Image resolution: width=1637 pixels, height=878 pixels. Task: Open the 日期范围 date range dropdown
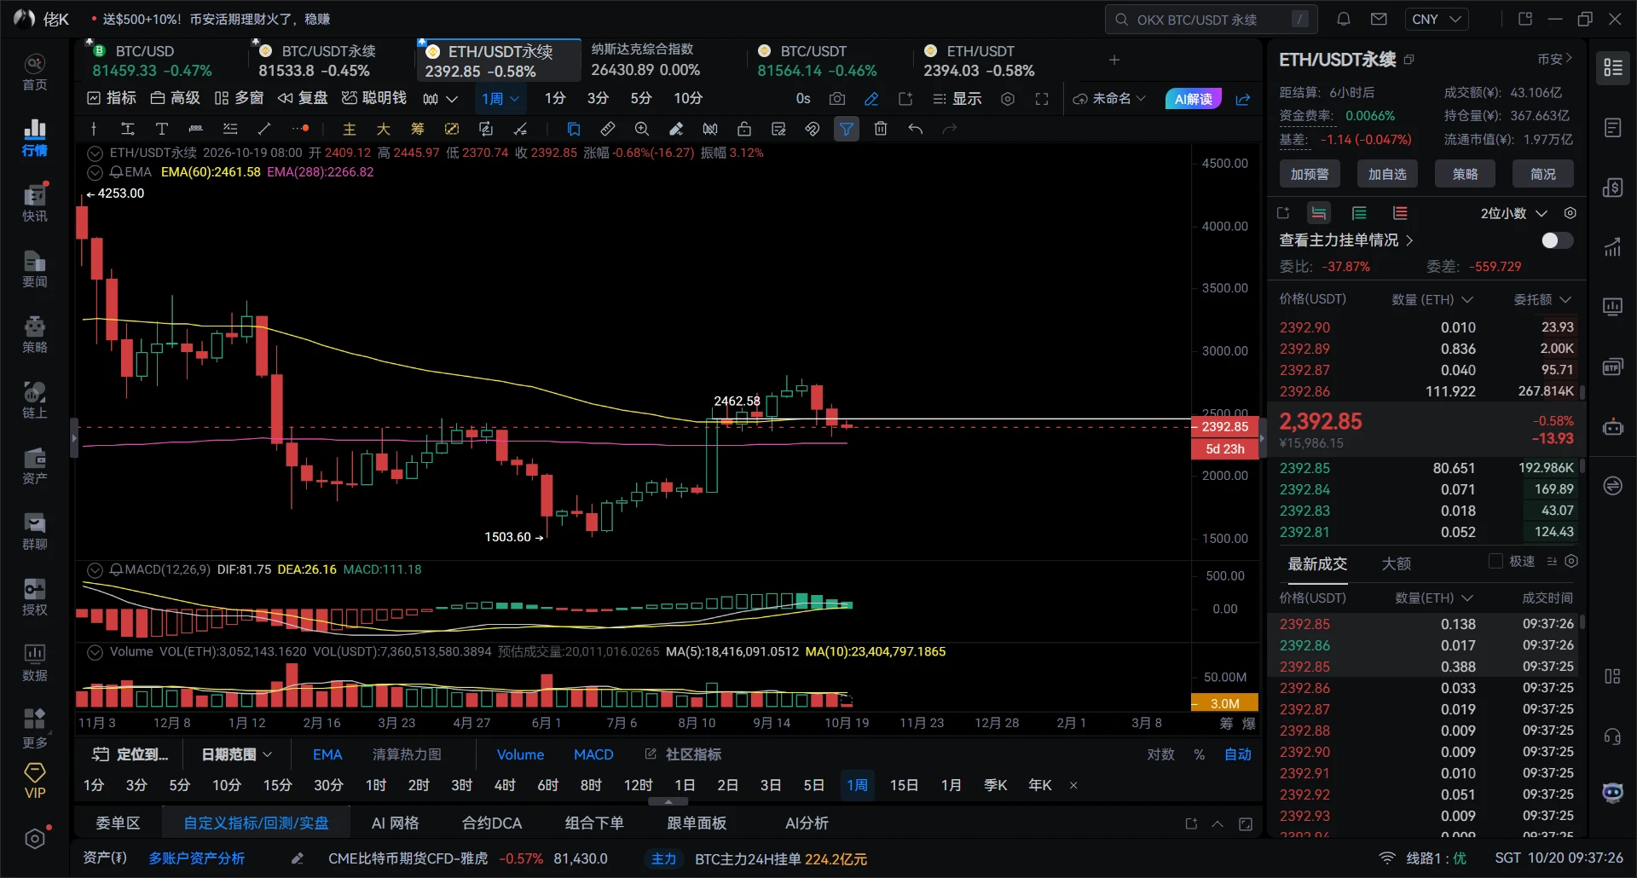(x=236, y=754)
